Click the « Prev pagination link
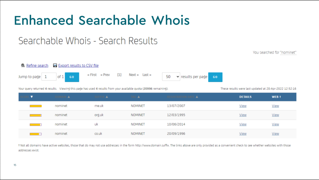This screenshot has height=180, width=319. pos(105,75)
